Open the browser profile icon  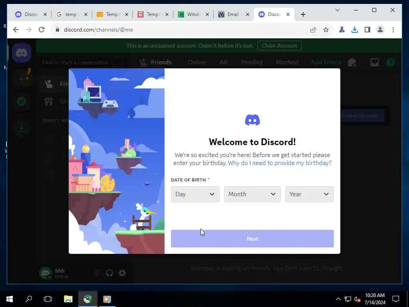(x=380, y=30)
